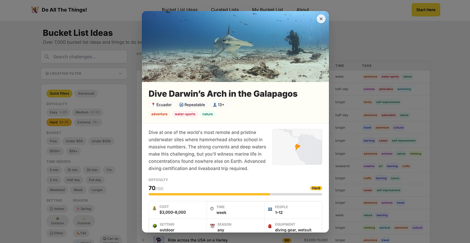
Task: Click the person icon beside 13+
Action: 215,105
